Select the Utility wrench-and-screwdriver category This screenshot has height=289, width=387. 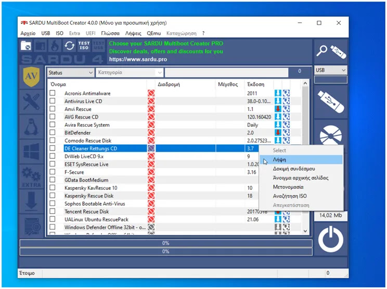point(31,101)
